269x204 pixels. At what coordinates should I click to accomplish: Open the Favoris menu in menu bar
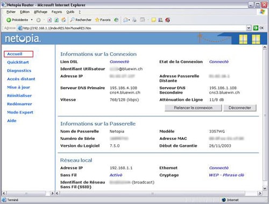pos(56,12)
